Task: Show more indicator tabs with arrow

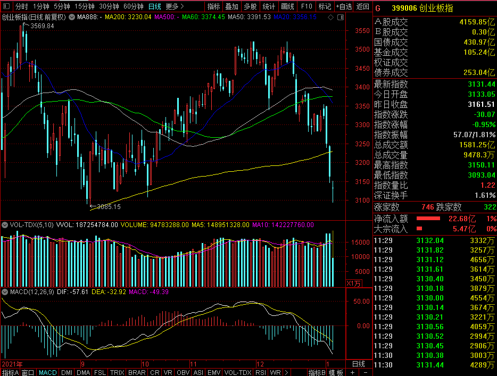Action: pos(286,372)
